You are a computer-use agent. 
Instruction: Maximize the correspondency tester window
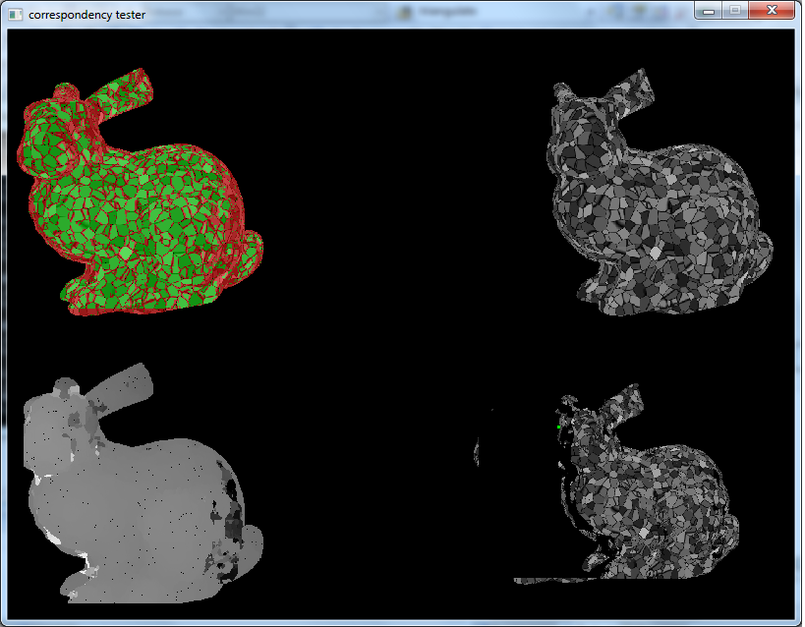[735, 10]
